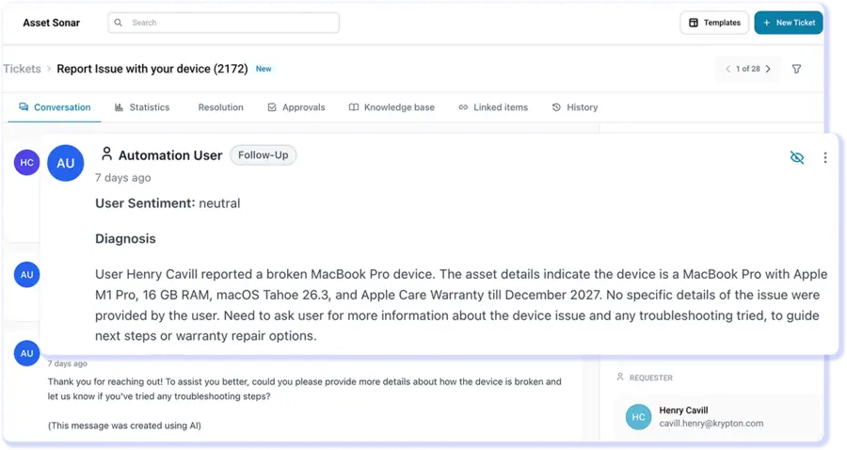The image size is (847, 450).
Task: Open the three-dot message options menu
Action: coord(825,158)
